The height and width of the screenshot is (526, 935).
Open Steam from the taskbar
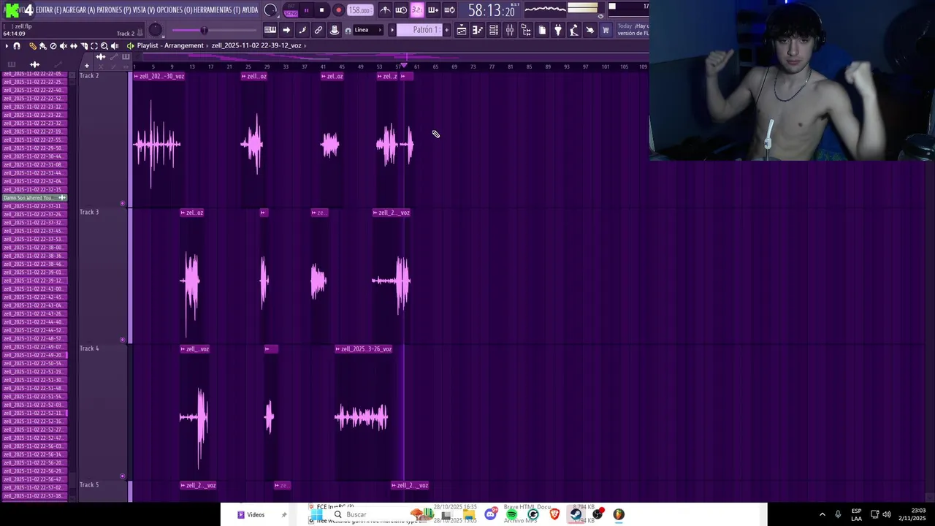click(576, 514)
